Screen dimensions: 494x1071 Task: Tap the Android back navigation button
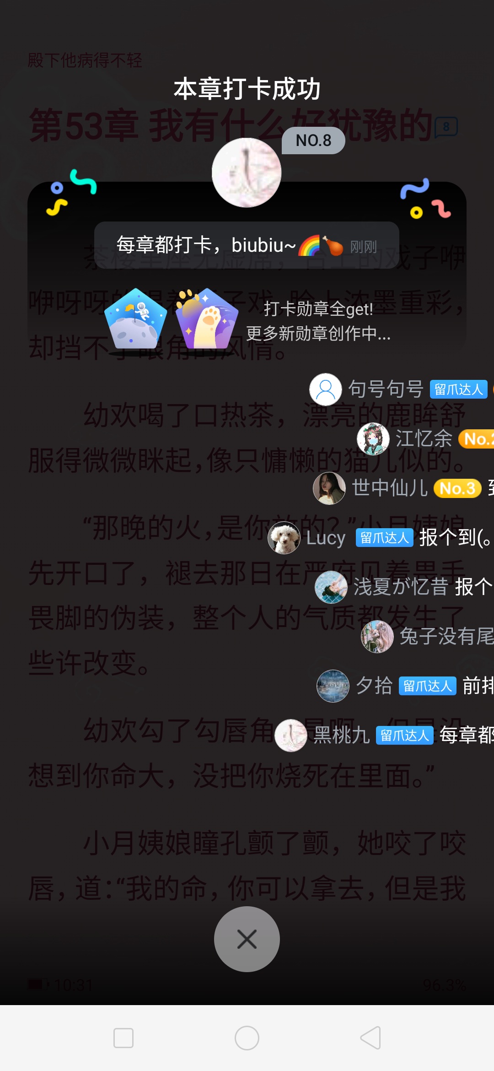pyautogui.click(x=370, y=1038)
